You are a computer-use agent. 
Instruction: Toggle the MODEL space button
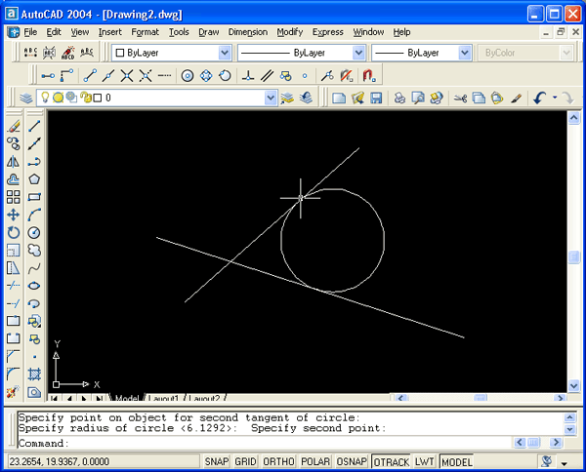tap(457, 461)
